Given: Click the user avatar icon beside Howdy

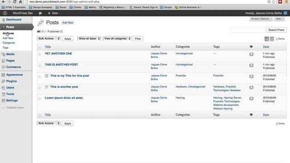Looking at the screenshot, I should [285, 13].
